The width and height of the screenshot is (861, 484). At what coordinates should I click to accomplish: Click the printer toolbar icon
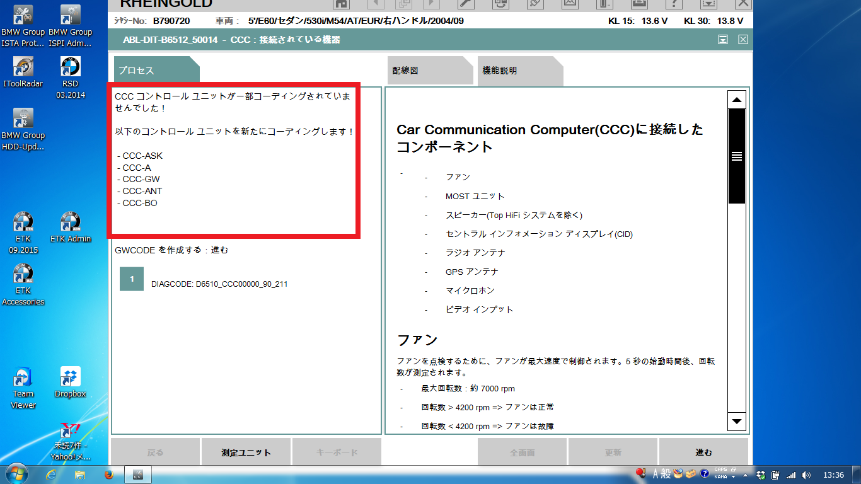click(x=639, y=3)
